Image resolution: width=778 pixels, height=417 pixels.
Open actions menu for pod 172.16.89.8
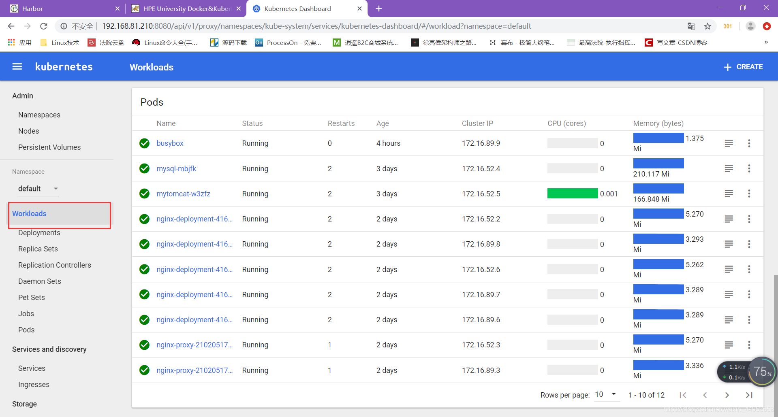(749, 244)
